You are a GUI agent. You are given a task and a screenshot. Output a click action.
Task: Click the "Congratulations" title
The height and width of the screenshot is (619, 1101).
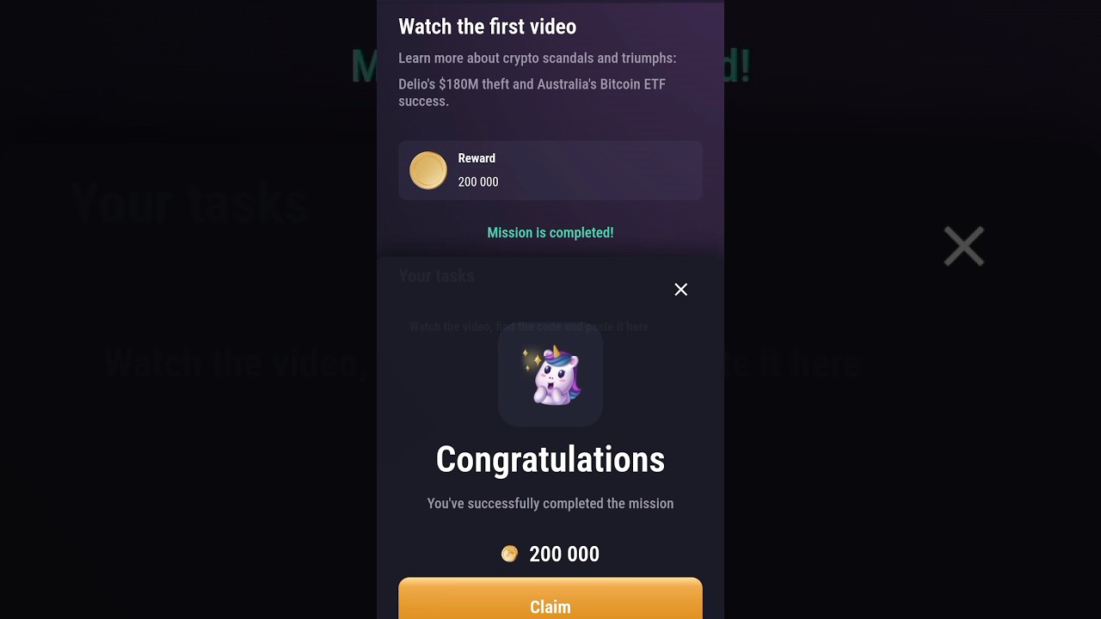coord(550,460)
